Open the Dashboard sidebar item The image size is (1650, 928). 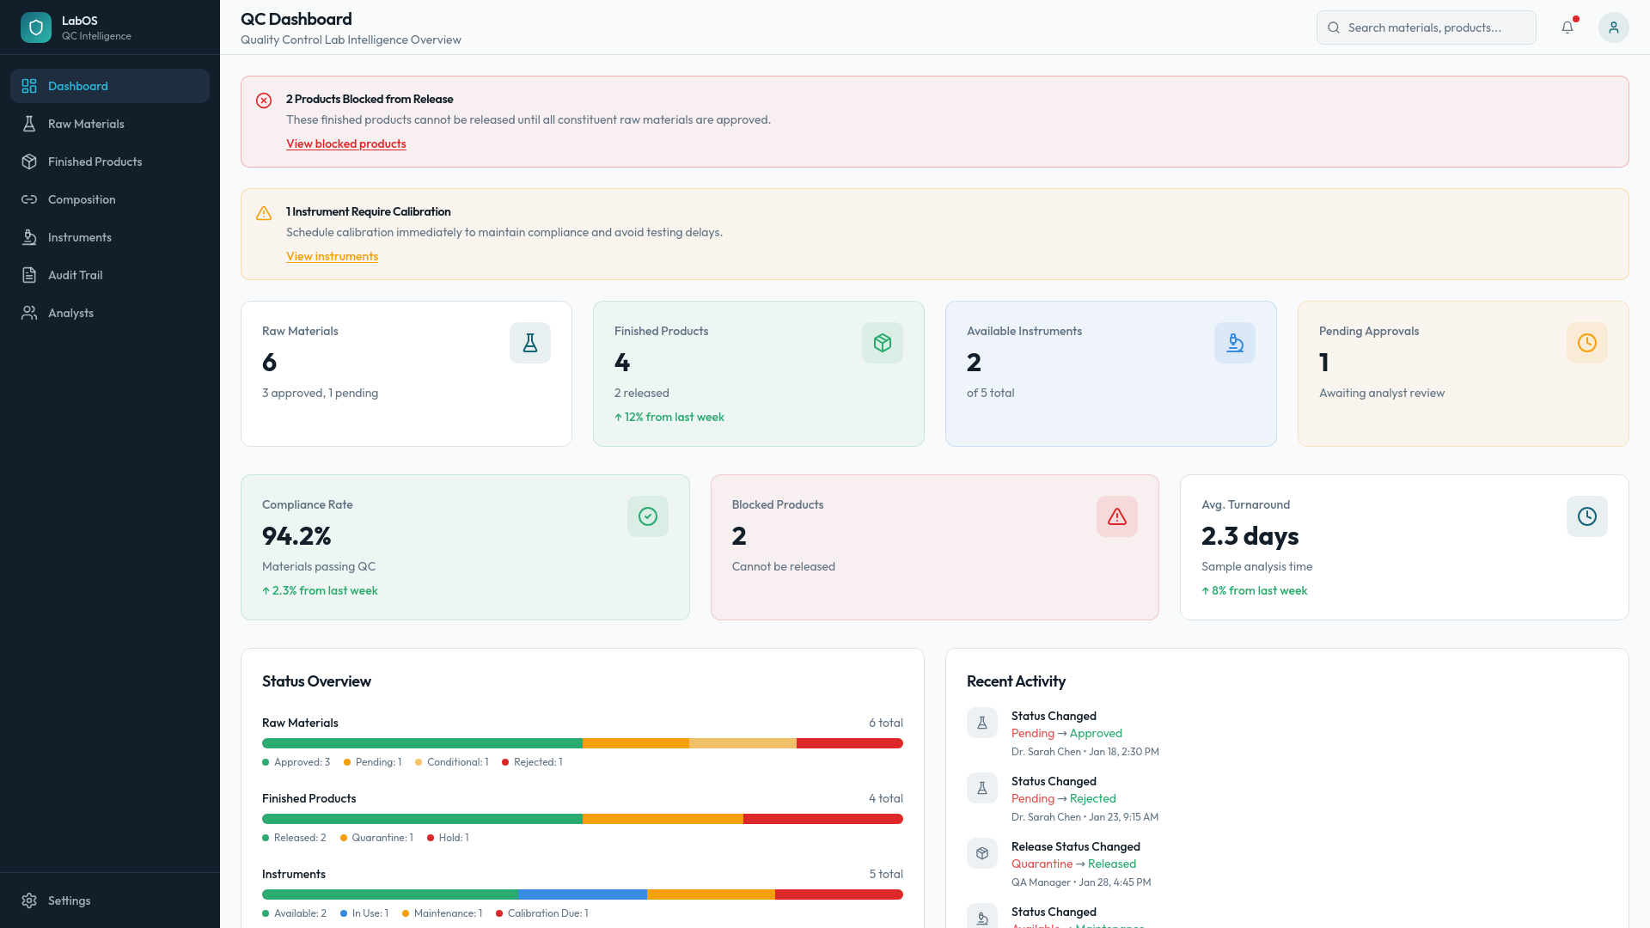pos(110,86)
